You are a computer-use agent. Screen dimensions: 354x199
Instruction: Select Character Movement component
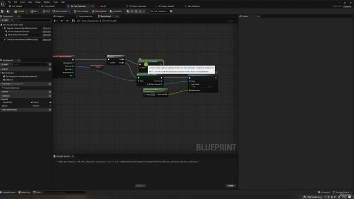pos(22,40)
